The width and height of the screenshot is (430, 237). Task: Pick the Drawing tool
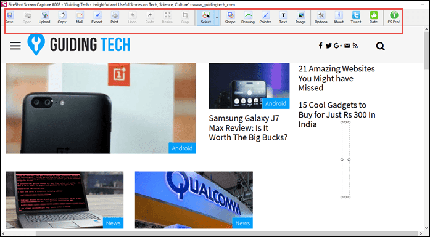tap(248, 17)
